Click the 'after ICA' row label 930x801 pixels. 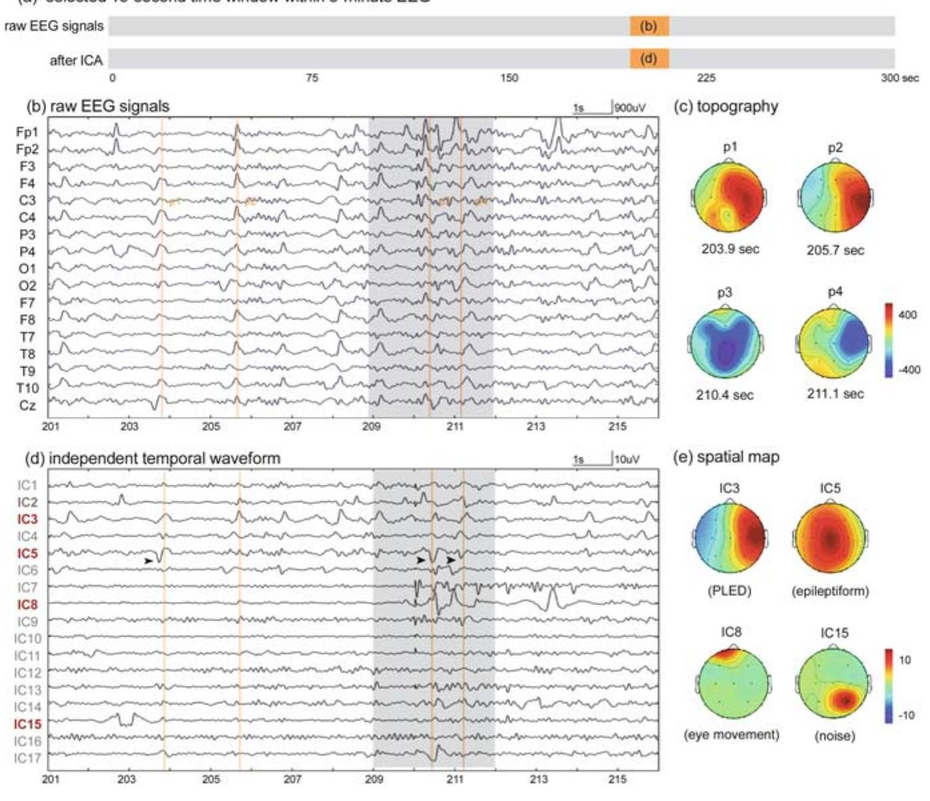(76, 61)
